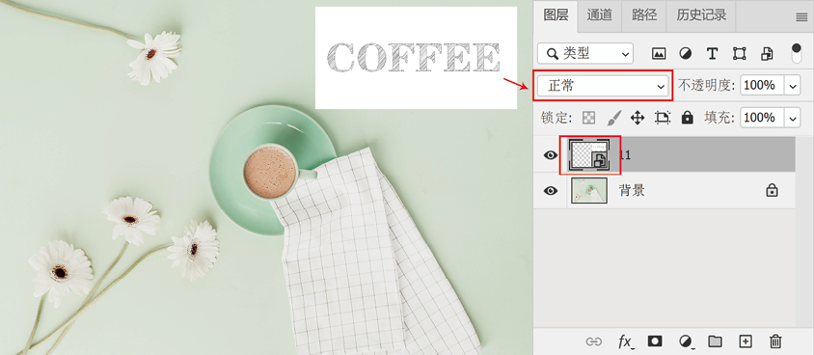The image size is (814, 355).
Task: Expand the 填充 slider arrow
Action: [x=793, y=118]
